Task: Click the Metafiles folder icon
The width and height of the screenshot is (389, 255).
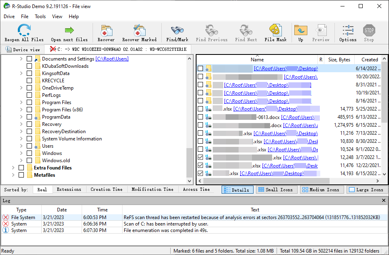Action: tap(30, 175)
